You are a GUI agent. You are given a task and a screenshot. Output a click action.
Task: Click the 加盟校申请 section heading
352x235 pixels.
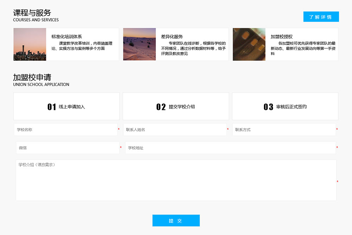point(32,78)
